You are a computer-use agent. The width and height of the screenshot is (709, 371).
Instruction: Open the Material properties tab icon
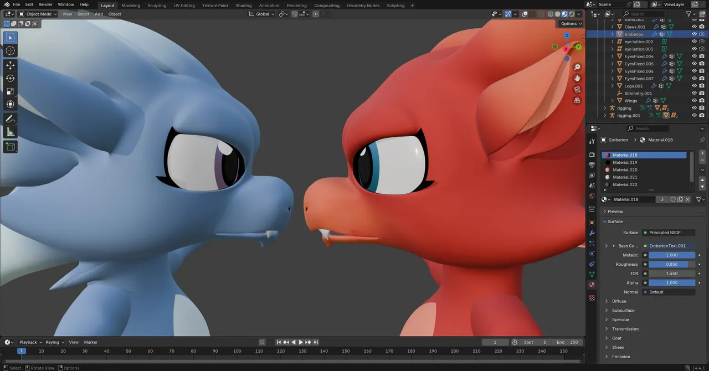pos(592,285)
